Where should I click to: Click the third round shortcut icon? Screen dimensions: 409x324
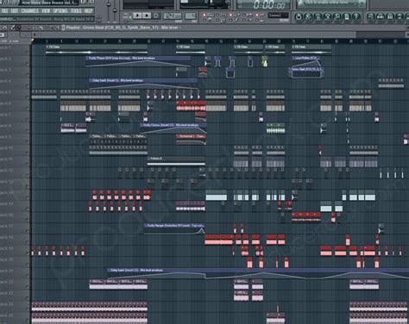point(318,16)
